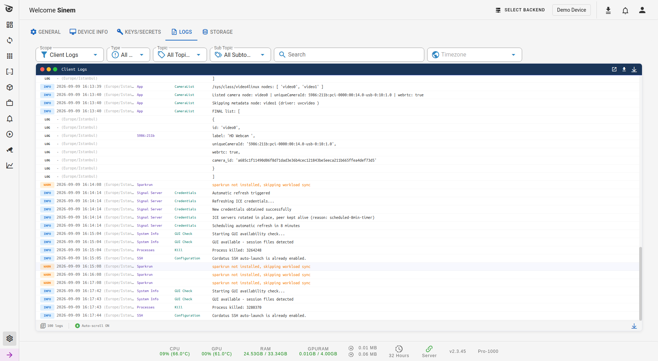Click the eye logo at top left

click(x=9, y=9)
